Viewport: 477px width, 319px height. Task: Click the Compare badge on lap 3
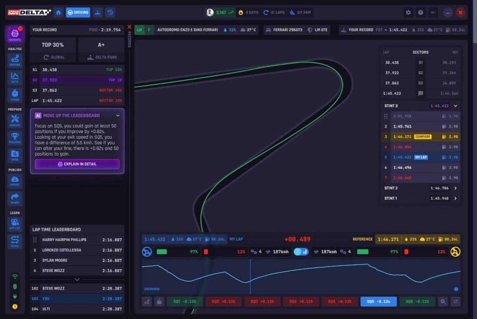[422, 137]
